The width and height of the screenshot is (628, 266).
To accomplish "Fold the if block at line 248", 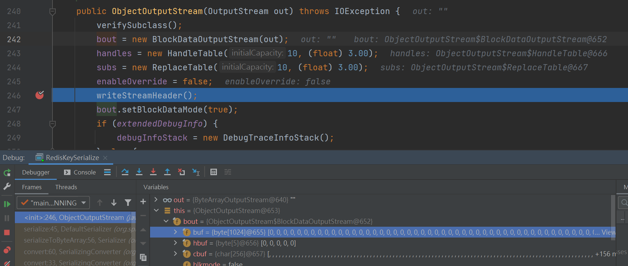I will point(52,124).
